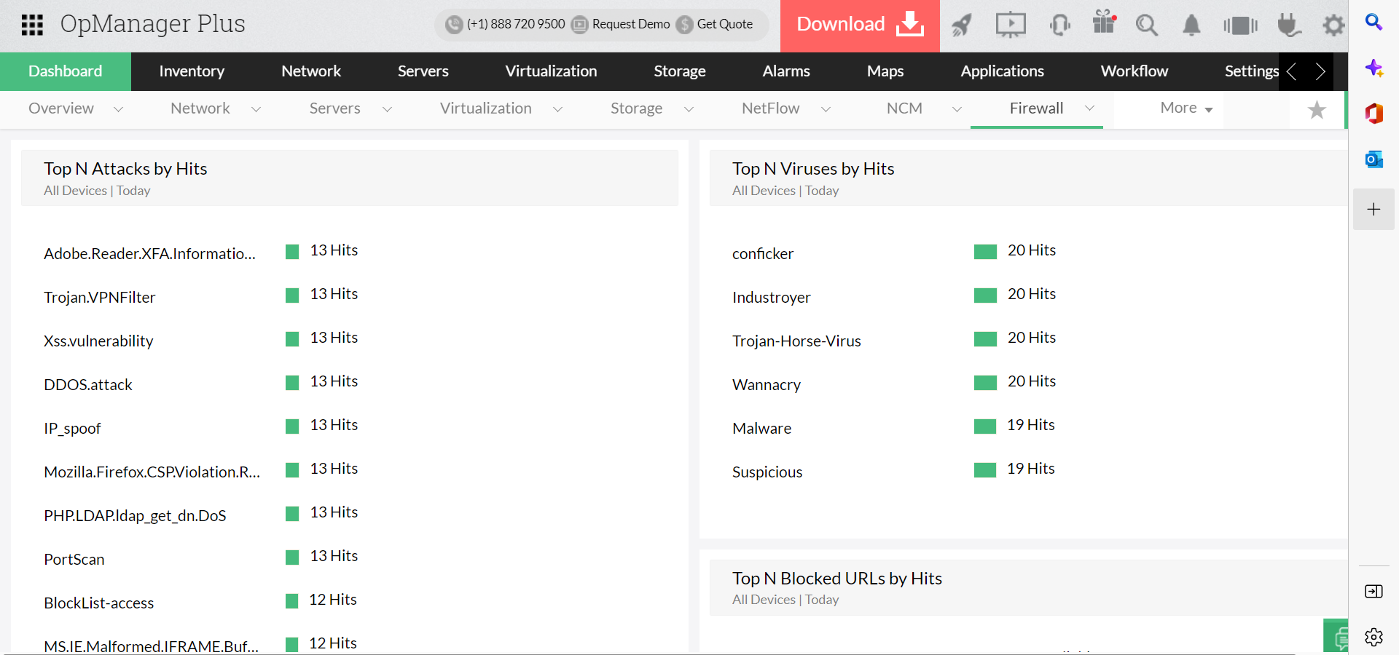Click the phone number call icon
This screenshot has width=1399, height=655.
coord(454,25)
